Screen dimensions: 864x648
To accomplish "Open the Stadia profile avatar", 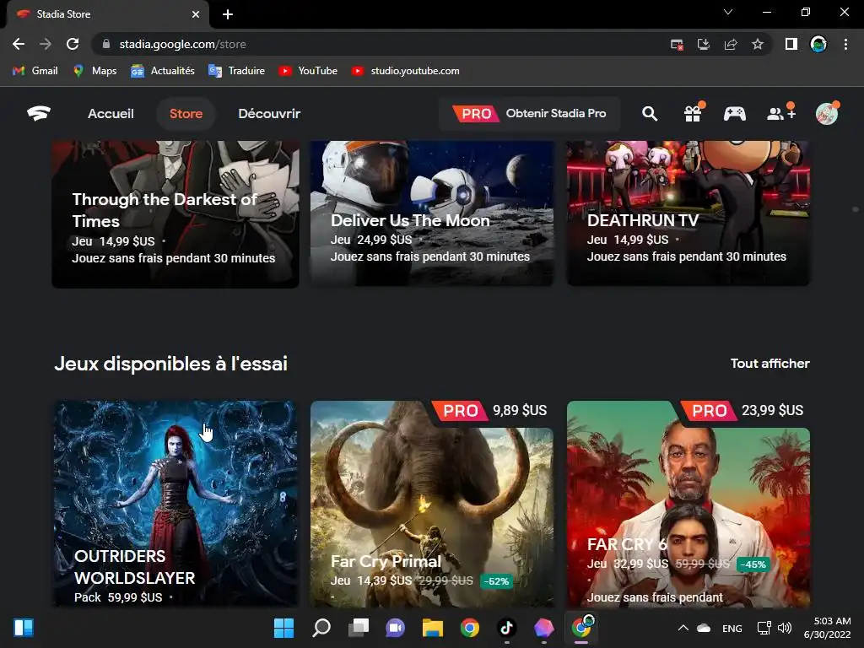I will click(x=827, y=114).
